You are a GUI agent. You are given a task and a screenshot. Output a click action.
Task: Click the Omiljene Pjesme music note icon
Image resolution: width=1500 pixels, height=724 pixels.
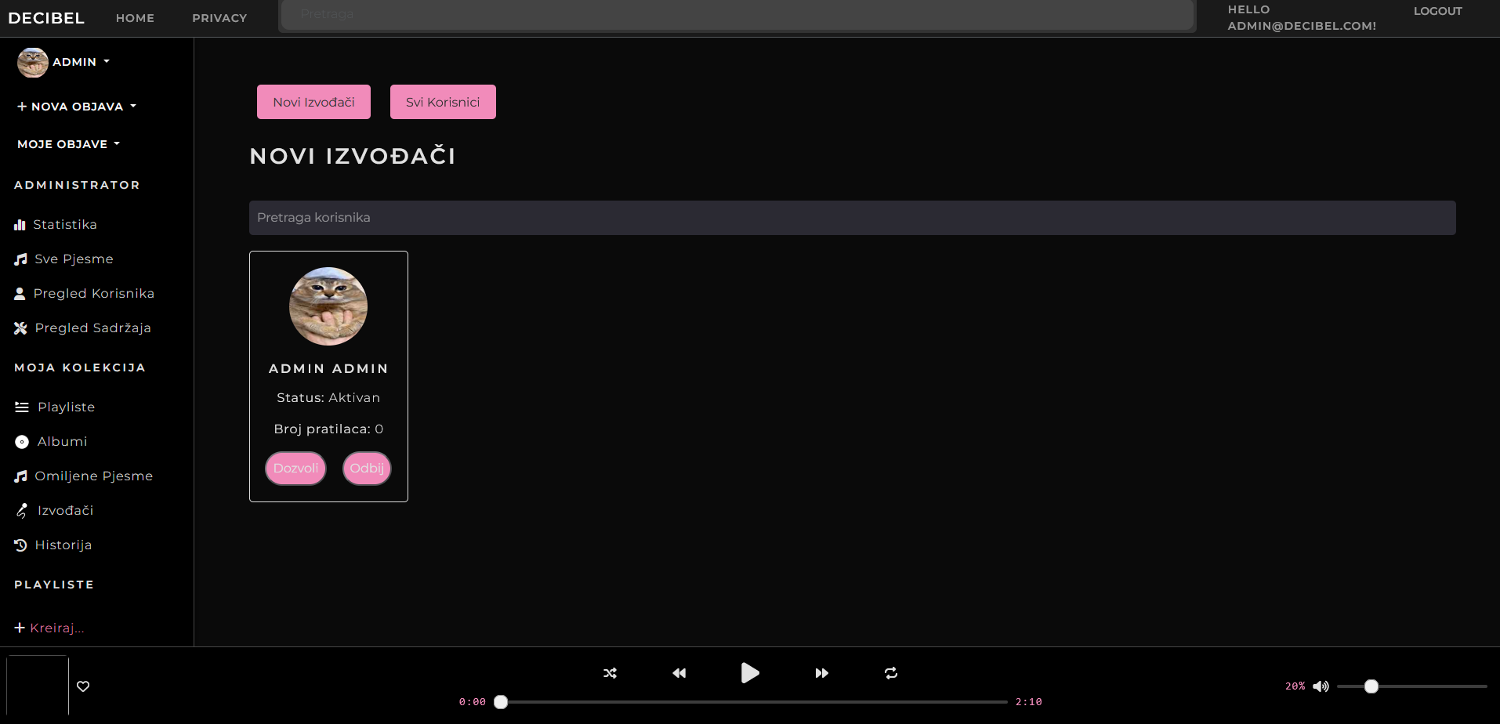tap(21, 476)
